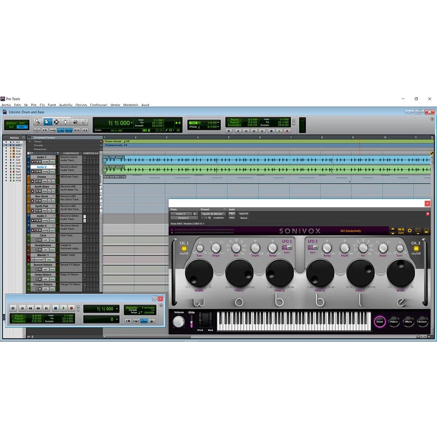Toggle LFO 1 Sync on/off switch
Image resolution: width=437 pixels, height=437 pixels.
tap(286, 248)
